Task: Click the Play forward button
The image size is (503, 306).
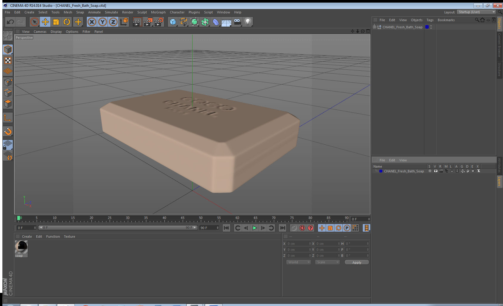Action: point(254,228)
